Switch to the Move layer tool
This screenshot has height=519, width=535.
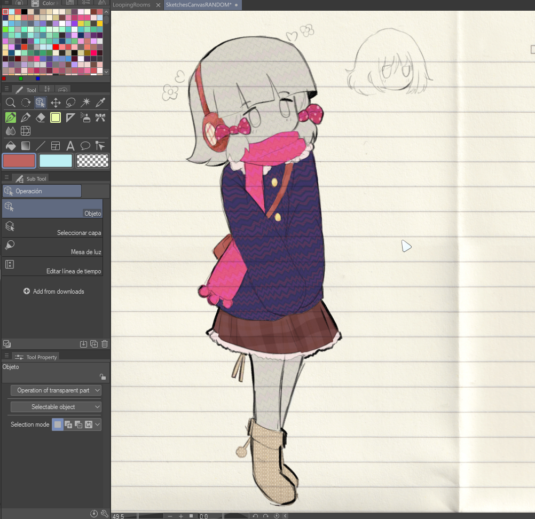coord(56,103)
